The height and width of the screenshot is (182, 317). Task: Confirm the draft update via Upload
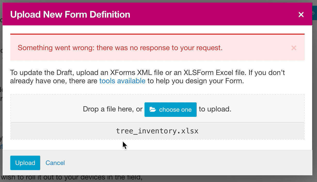(25, 163)
